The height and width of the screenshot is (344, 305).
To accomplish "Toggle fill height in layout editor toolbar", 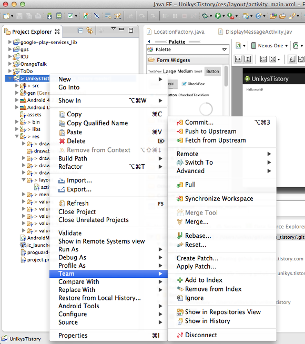I will pyautogui.click(x=248, y=59).
